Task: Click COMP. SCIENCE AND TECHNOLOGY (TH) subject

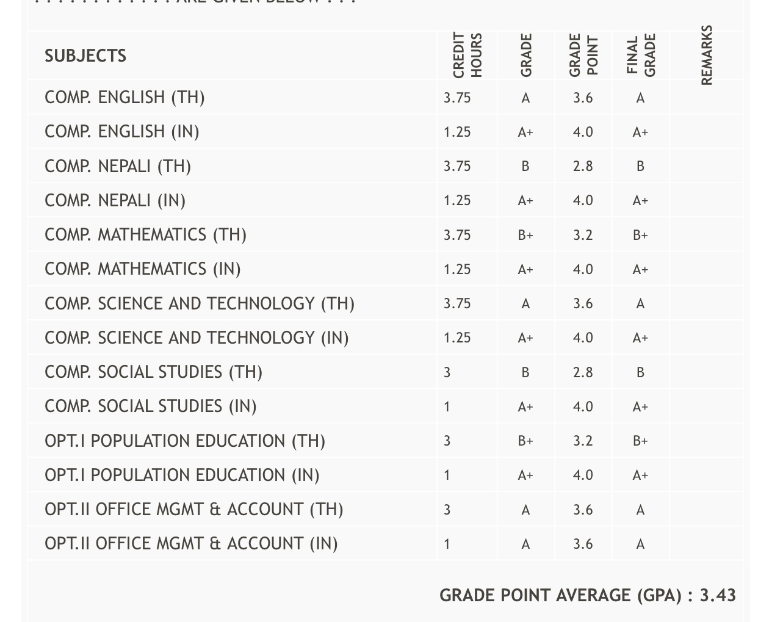Action: click(x=200, y=303)
